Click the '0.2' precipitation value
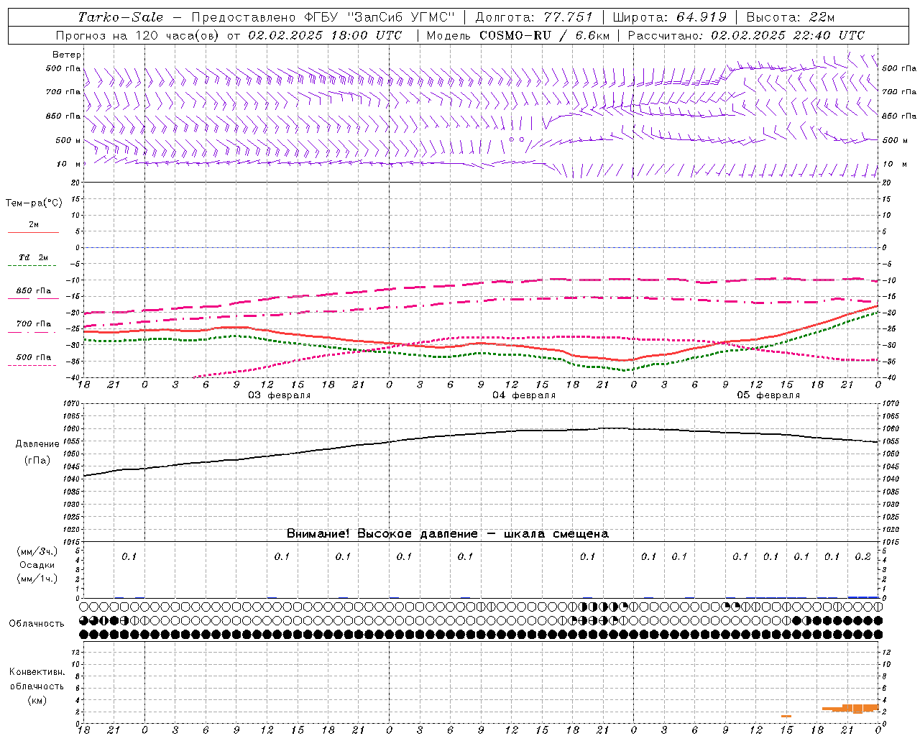Screen dimensions: 920x736 click(x=862, y=557)
